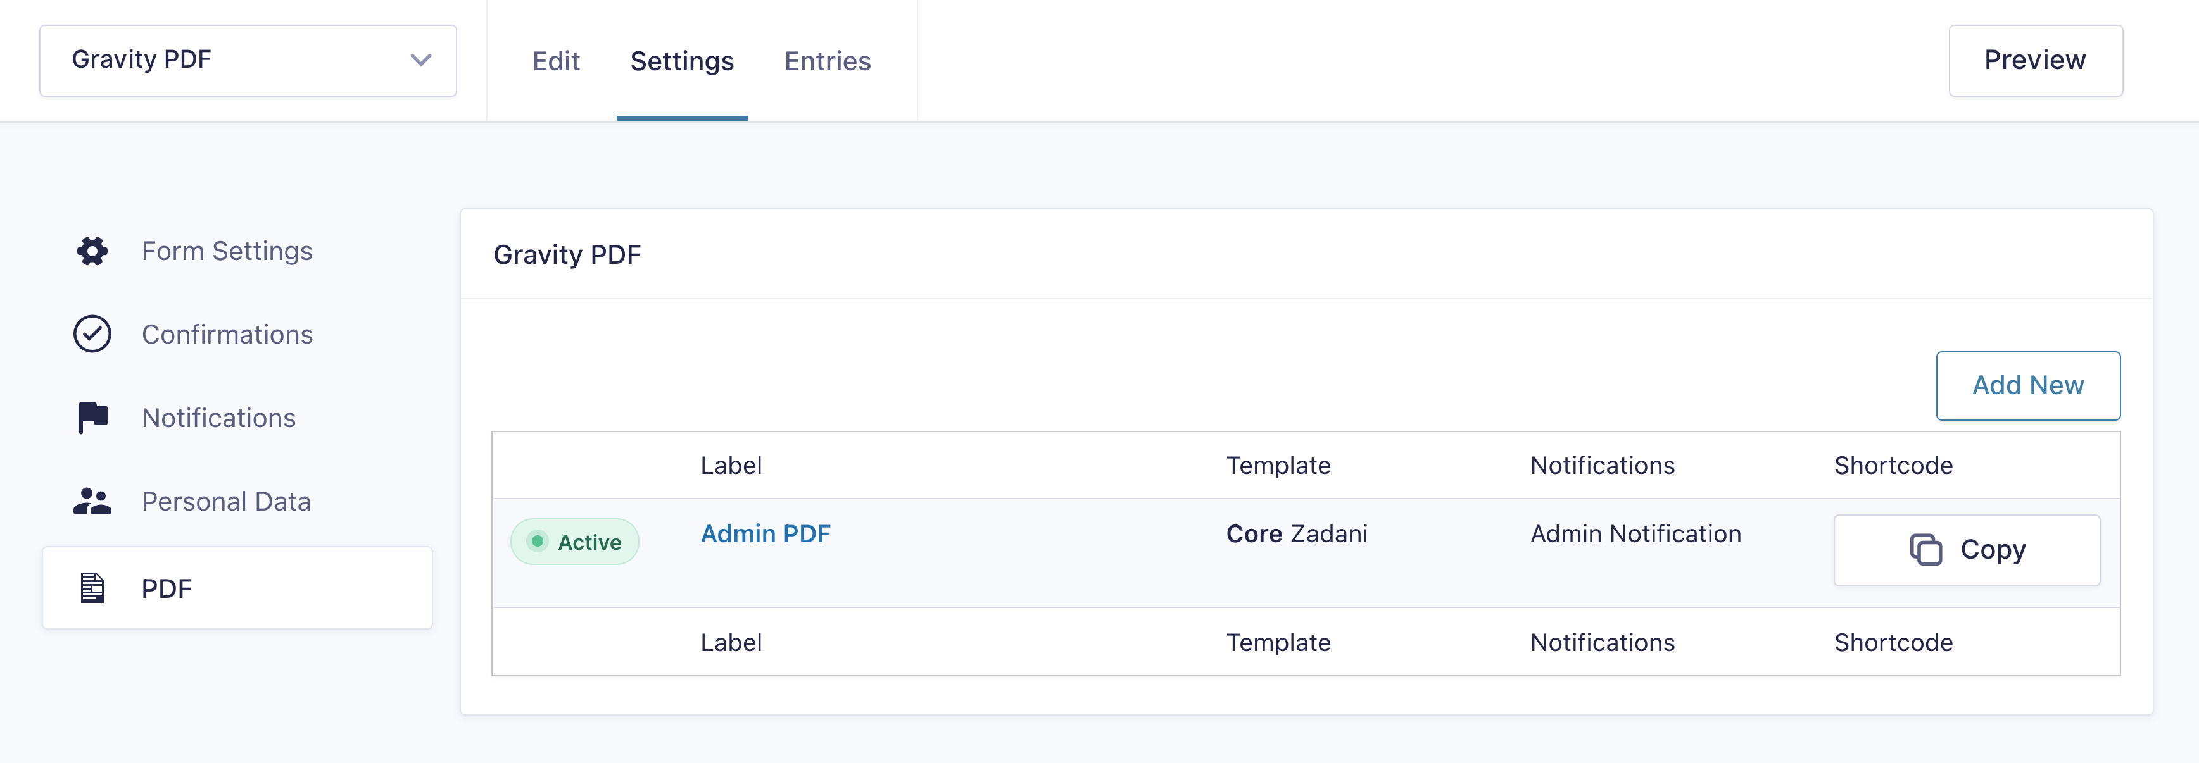Toggle the Active status of Admin PDF
Screen dimensions: 2199x763
tap(574, 542)
